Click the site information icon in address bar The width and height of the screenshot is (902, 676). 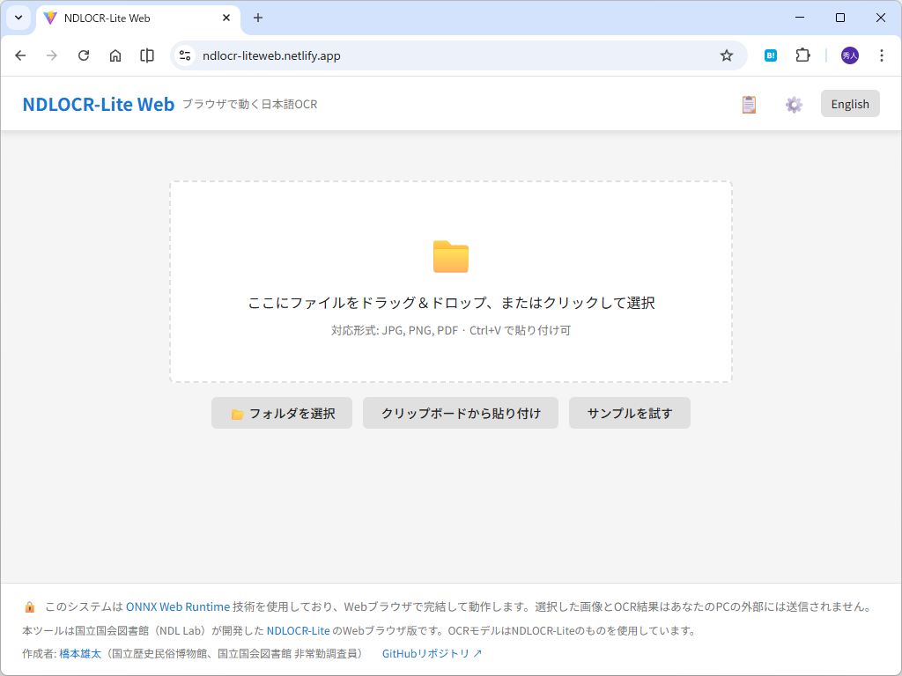click(x=184, y=55)
